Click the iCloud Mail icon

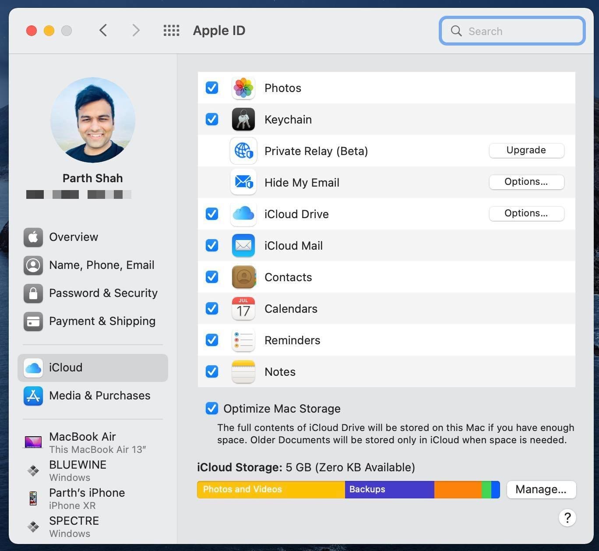coord(243,246)
